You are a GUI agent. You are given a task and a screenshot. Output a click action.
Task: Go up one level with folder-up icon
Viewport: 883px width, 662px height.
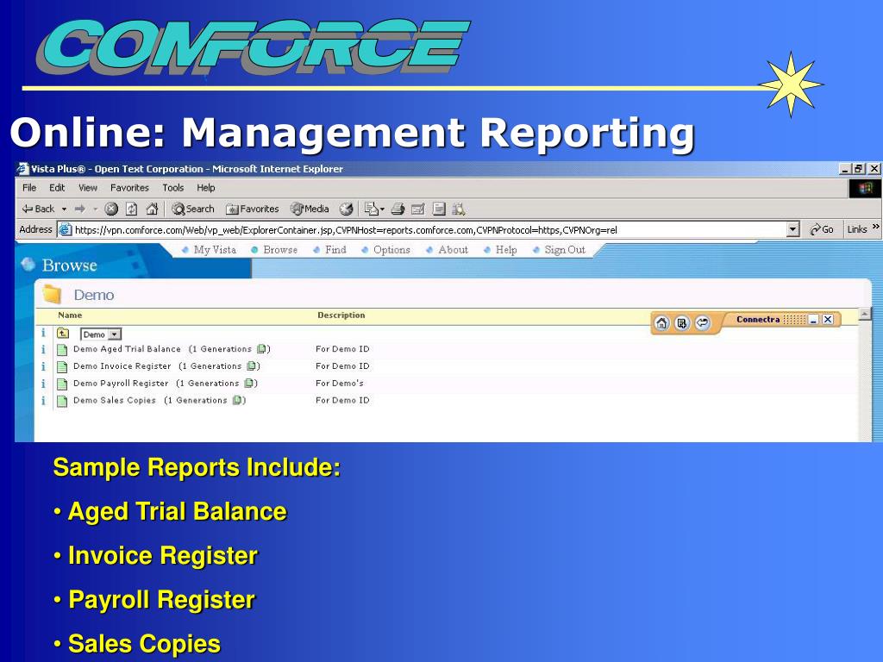(63, 334)
